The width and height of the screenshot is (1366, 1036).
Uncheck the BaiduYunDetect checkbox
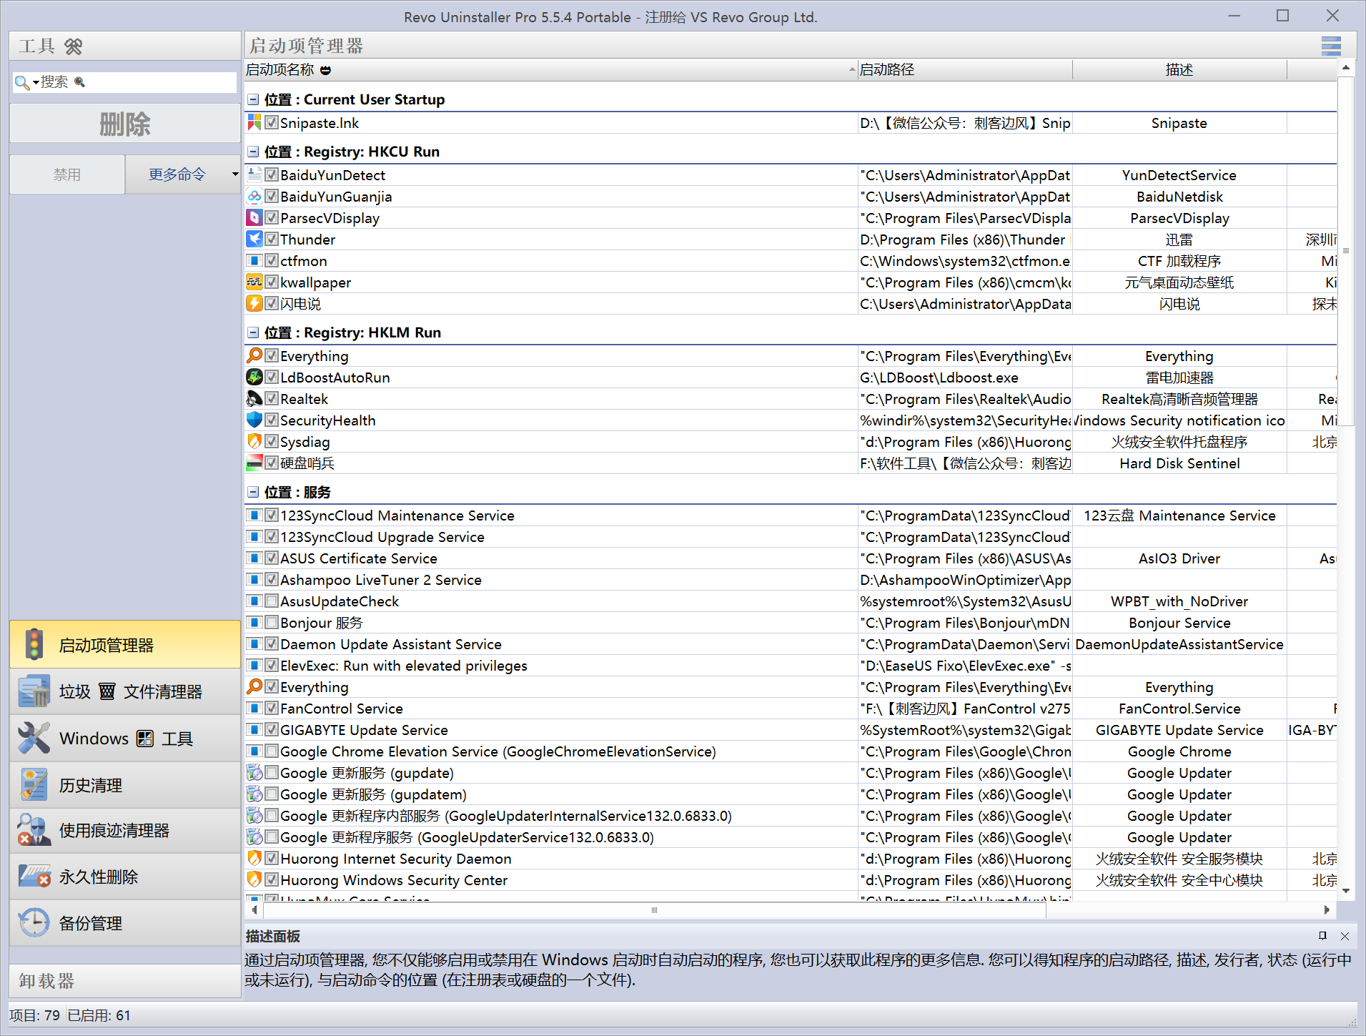point(272,174)
